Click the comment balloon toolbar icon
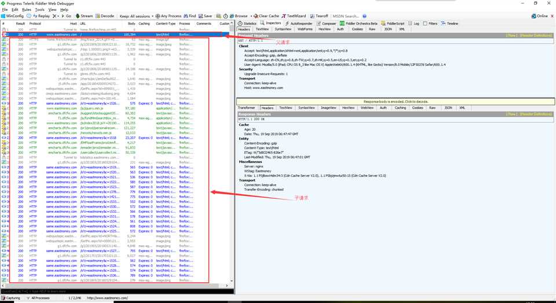Viewport: 556px width, 303px height. click(x=29, y=16)
